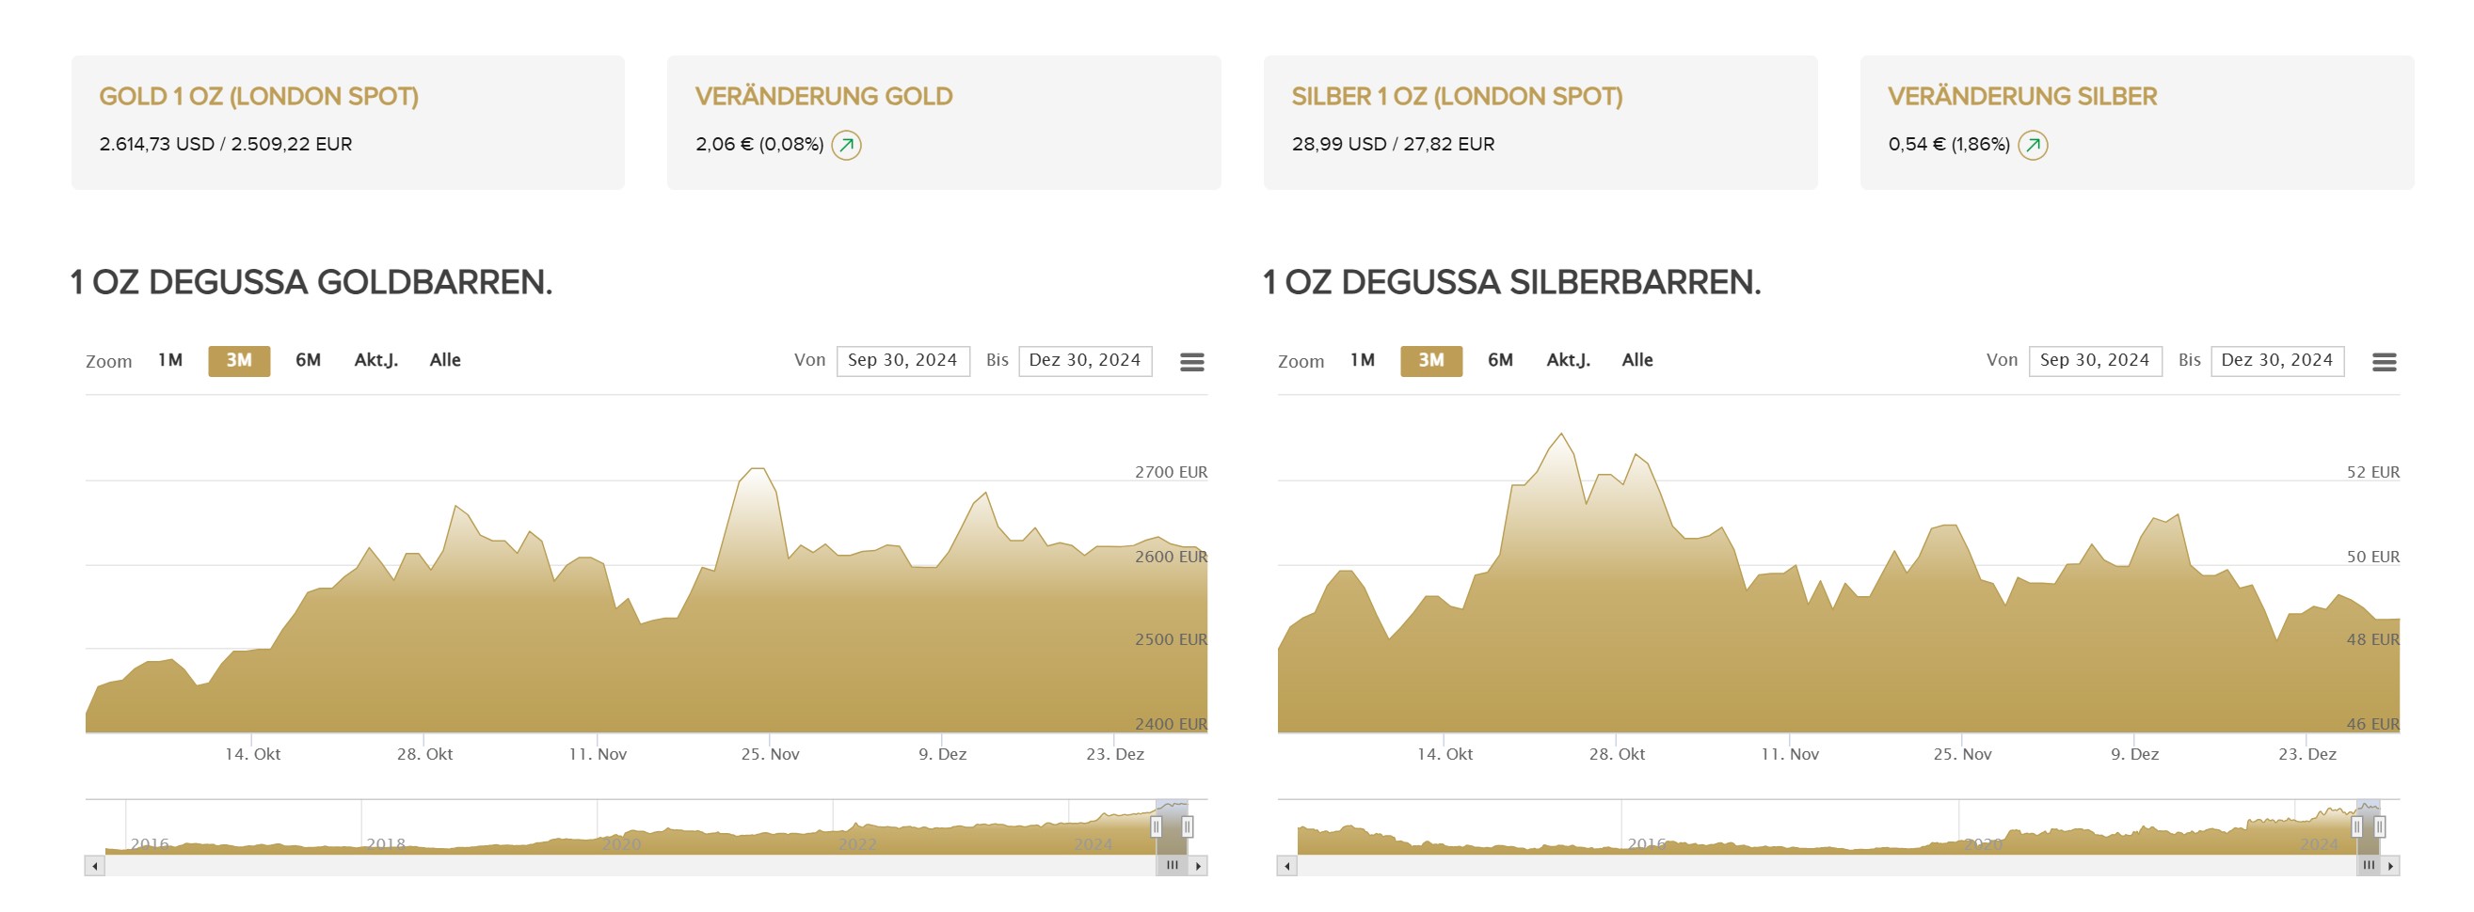Click left scroll arrow on silver navigator
Screen dimensions: 2474x912
pos(1287,866)
